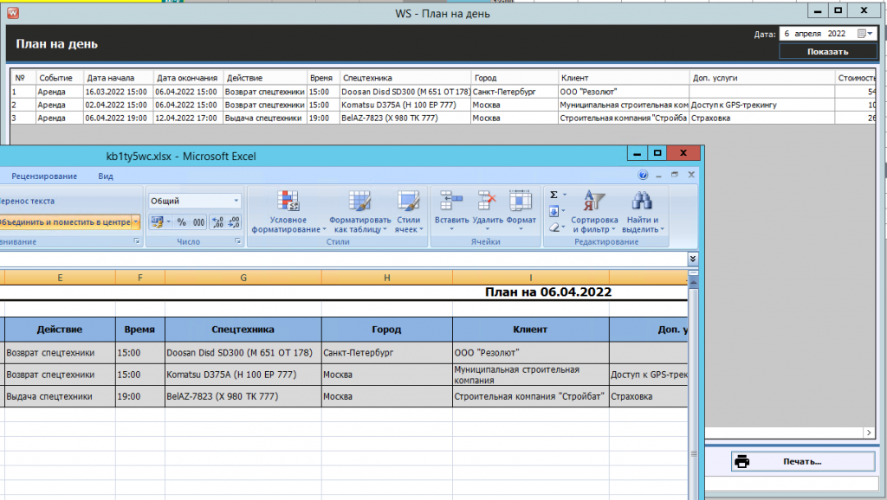The height and width of the screenshot is (500, 887).
Task: Select Excel column E header
Action: coord(60,278)
